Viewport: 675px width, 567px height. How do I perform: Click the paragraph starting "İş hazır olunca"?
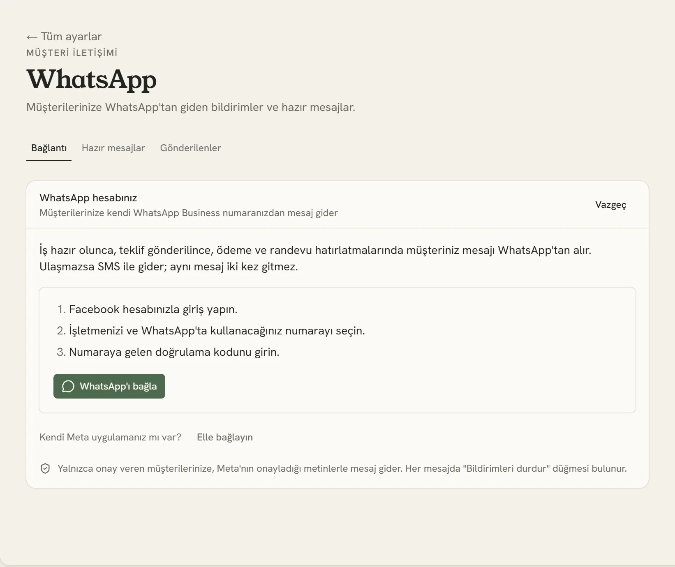pyautogui.click(x=315, y=258)
